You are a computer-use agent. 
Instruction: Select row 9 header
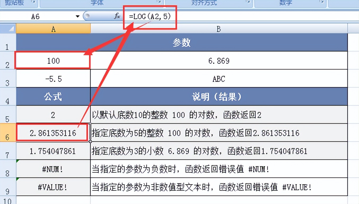pyautogui.click(x=8, y=187)
